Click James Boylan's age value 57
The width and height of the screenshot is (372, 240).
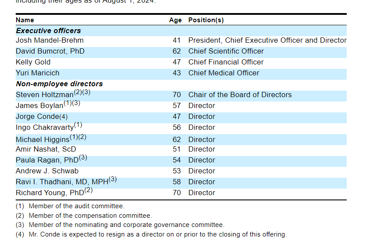[176, 106]
